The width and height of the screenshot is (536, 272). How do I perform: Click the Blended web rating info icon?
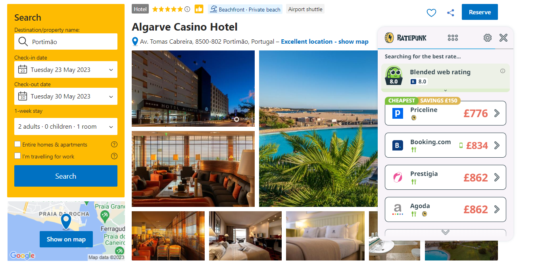503,71
